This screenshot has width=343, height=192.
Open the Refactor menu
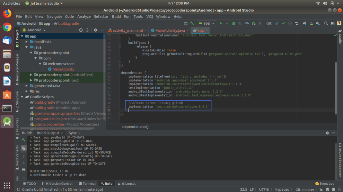coord(102,16)
